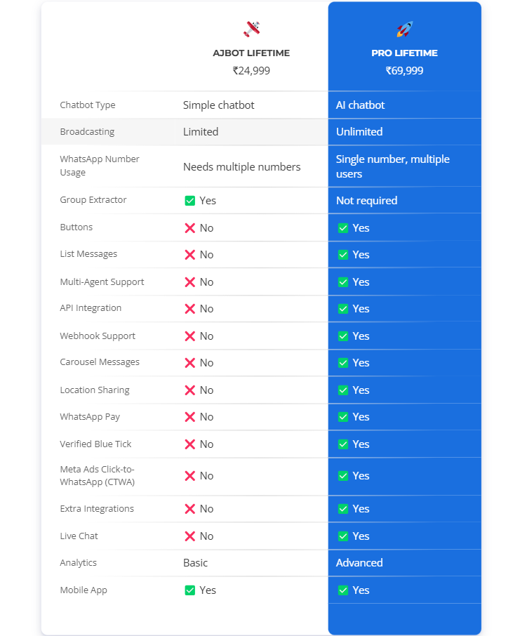Click the Verified Blue Tick label
520x636 pixels.
[95, 444]
